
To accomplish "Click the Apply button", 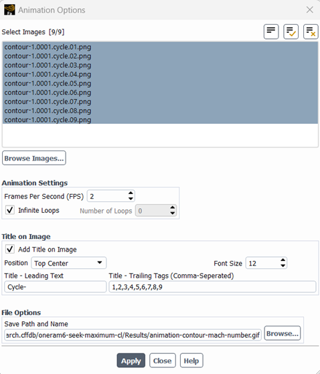I will coord(131,361).
